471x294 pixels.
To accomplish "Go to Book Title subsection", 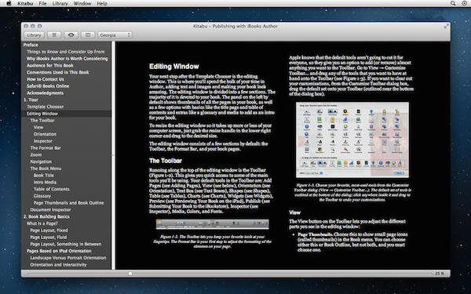I will [43, 176].
